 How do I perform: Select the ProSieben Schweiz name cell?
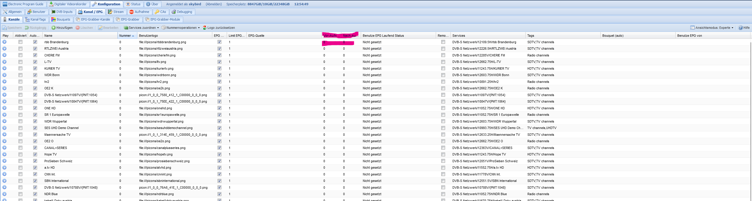coord(80,161)
